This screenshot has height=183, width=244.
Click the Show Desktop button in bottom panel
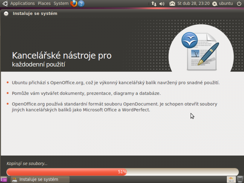[x=4, y=179]
